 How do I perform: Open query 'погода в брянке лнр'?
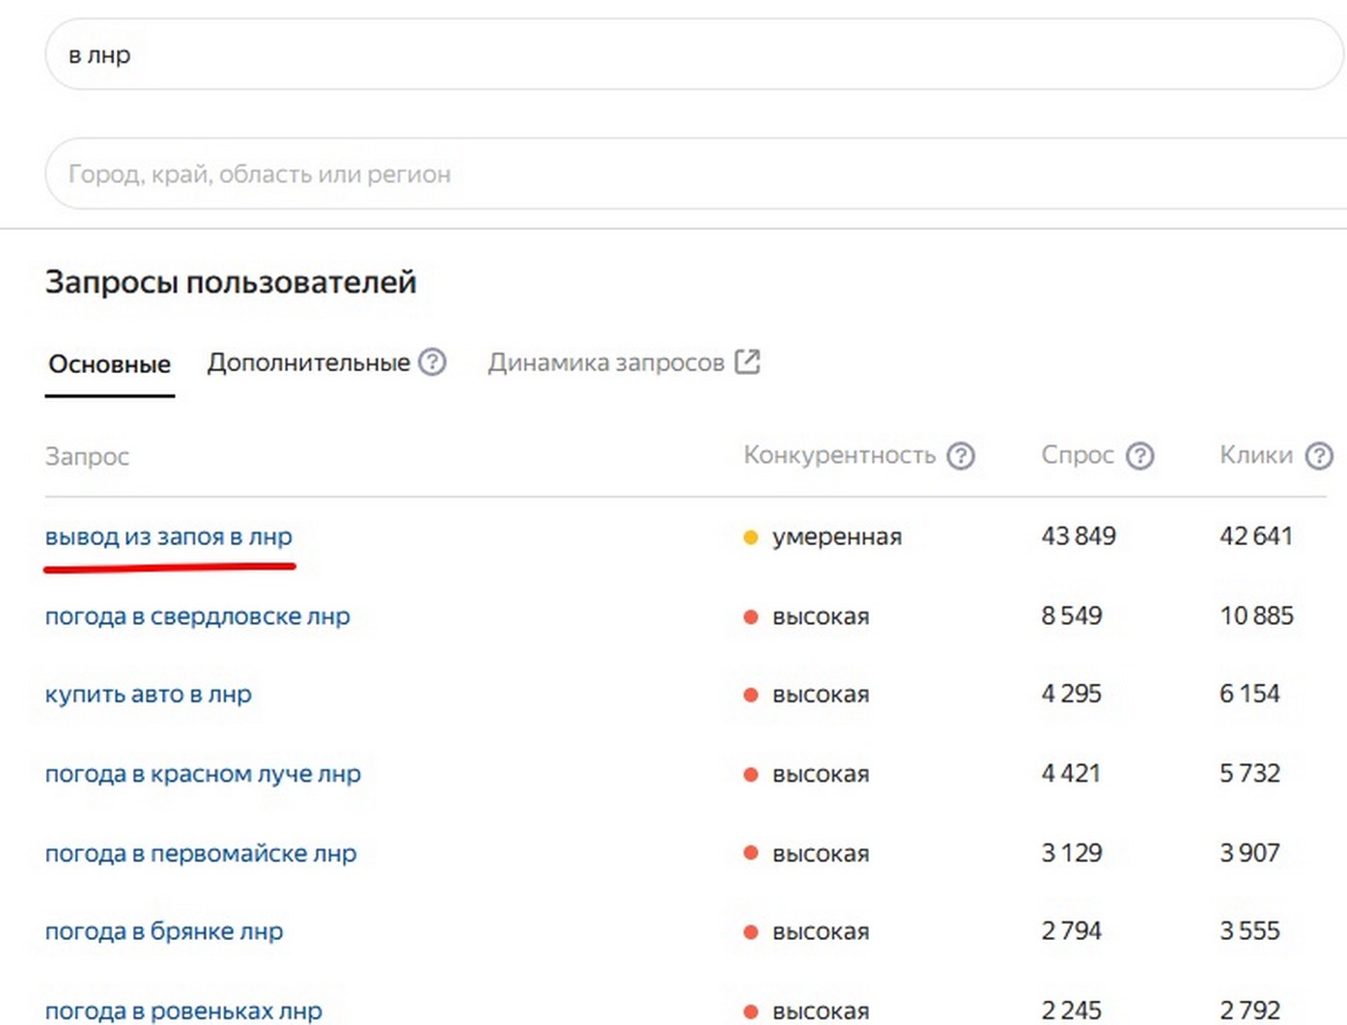tap(163, 932)
